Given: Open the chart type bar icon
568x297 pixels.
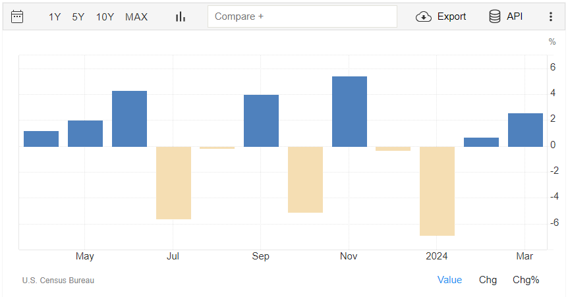Looking at the screenshot, I should (180, 16).
